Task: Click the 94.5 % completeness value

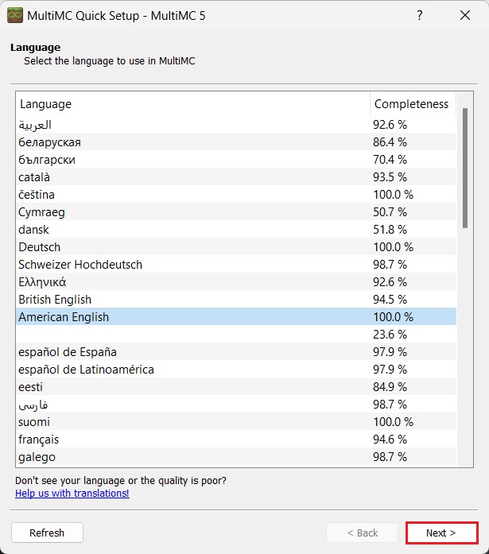Action: pos(390,300)
